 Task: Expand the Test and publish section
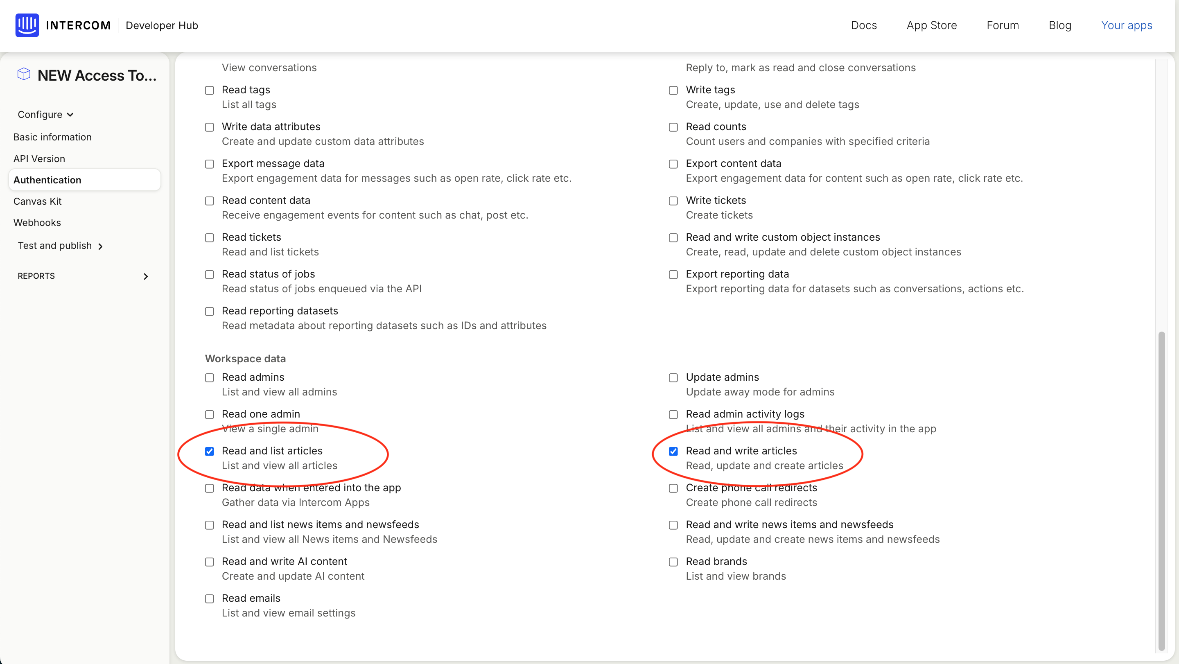pyautogui.click(x=61, y=246)
